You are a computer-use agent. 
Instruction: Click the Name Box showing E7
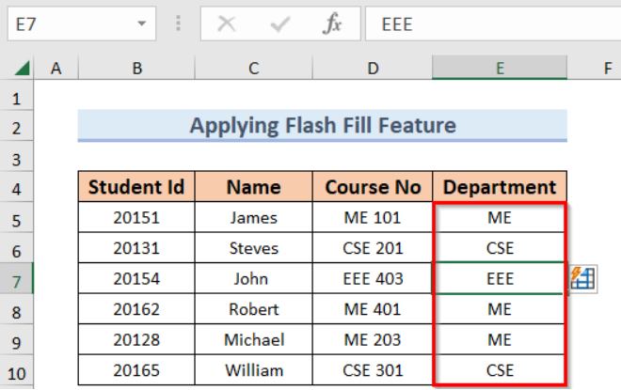(82, 23)
